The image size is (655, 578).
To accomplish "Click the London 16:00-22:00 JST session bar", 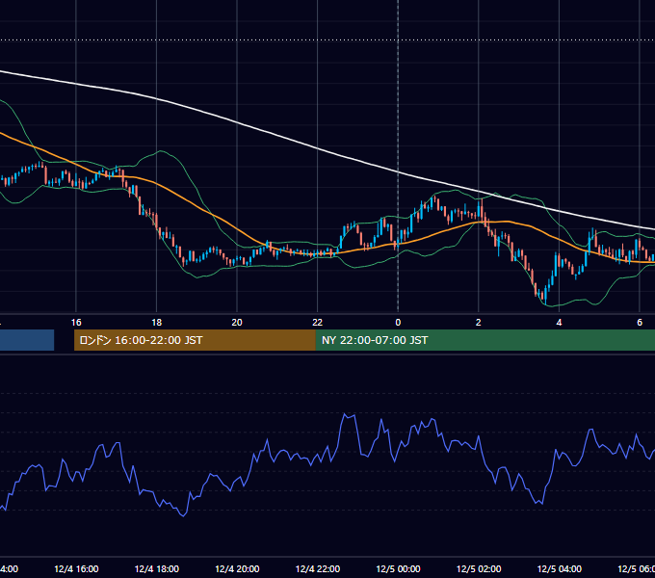I will [x=195, y=340].
